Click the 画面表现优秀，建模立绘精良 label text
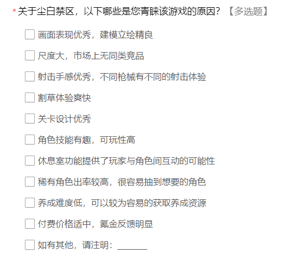Image resolution: width=281 pixels, height=263 pixels. [x=95, y=35]
